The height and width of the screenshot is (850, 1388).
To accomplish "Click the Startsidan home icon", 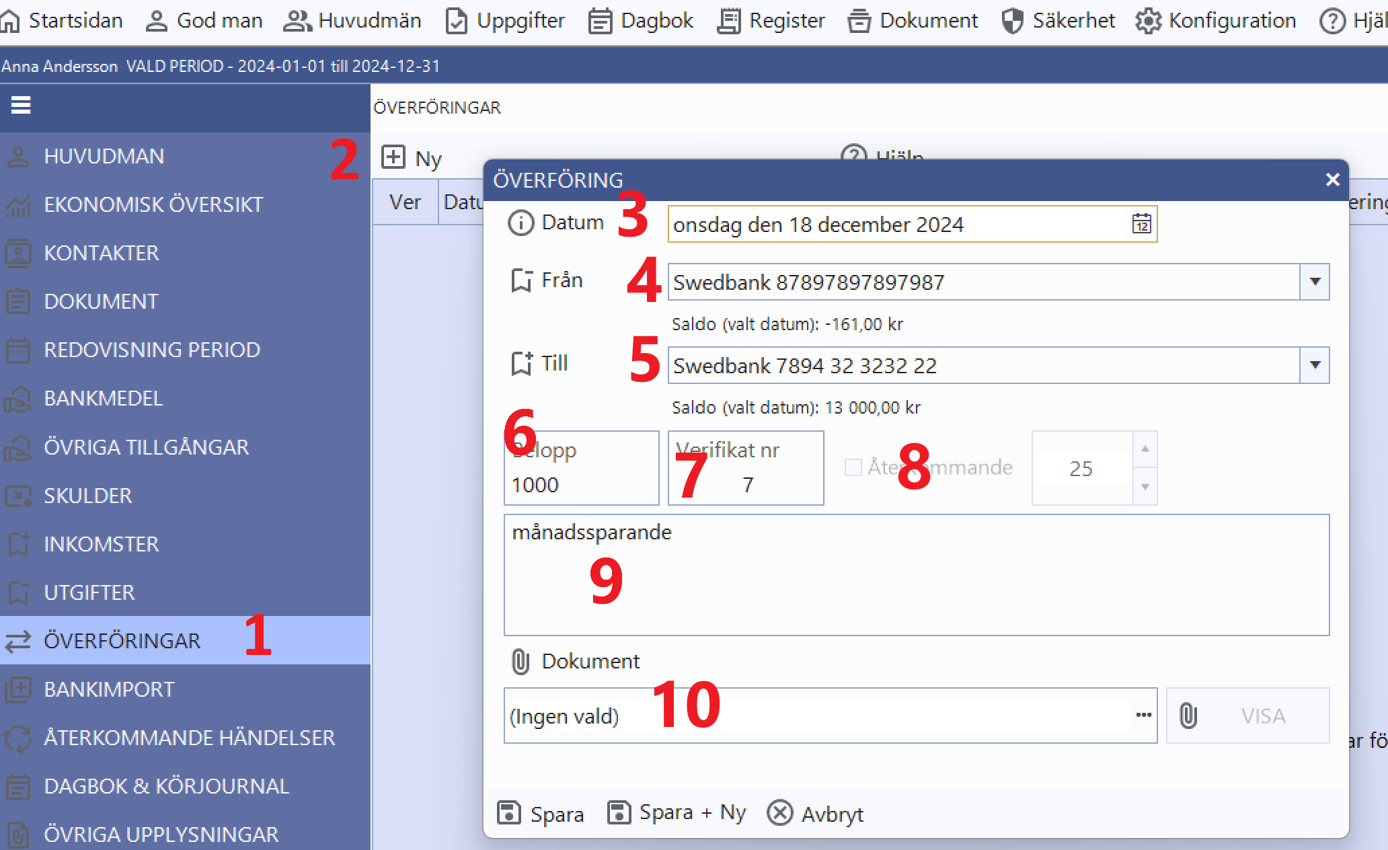I will coord(10,21).
